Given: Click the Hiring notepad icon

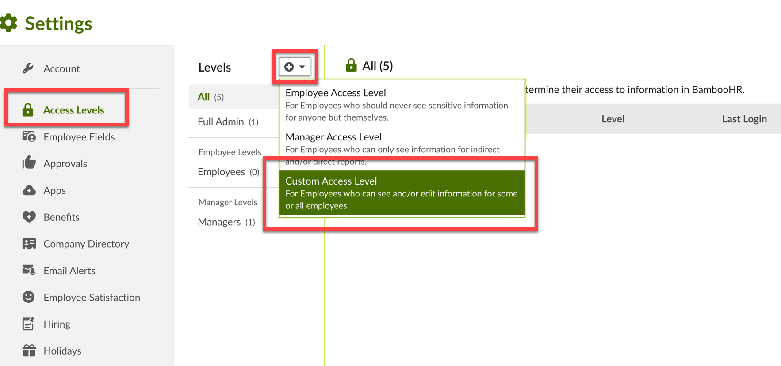Looking at the screenshot, I should (28, 324).
